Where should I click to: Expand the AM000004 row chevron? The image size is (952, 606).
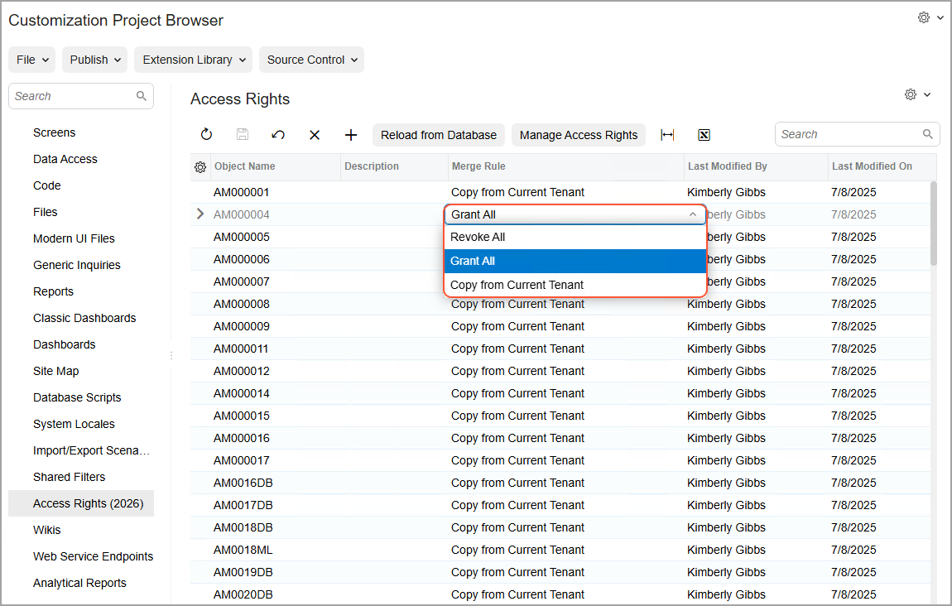point(200,214)
